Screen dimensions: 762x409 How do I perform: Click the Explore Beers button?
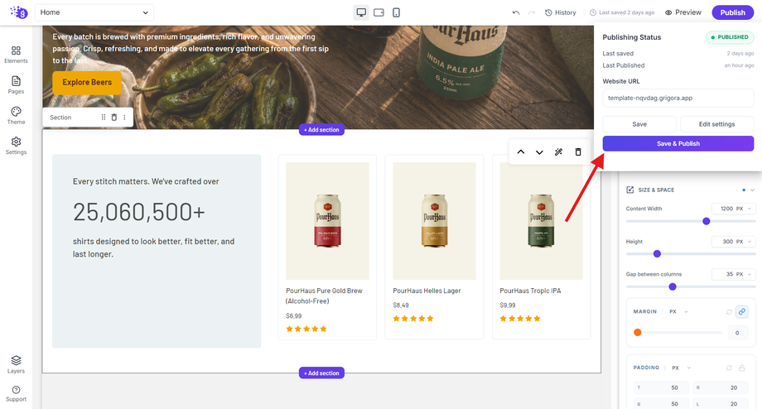[87, 83]
